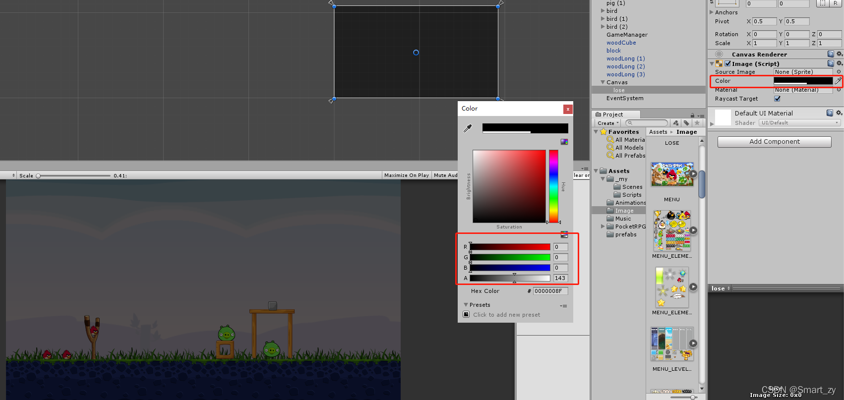Expand the Anchors section
The height and width of the screenshot is (400, 844).
click(x=712, y=12)
